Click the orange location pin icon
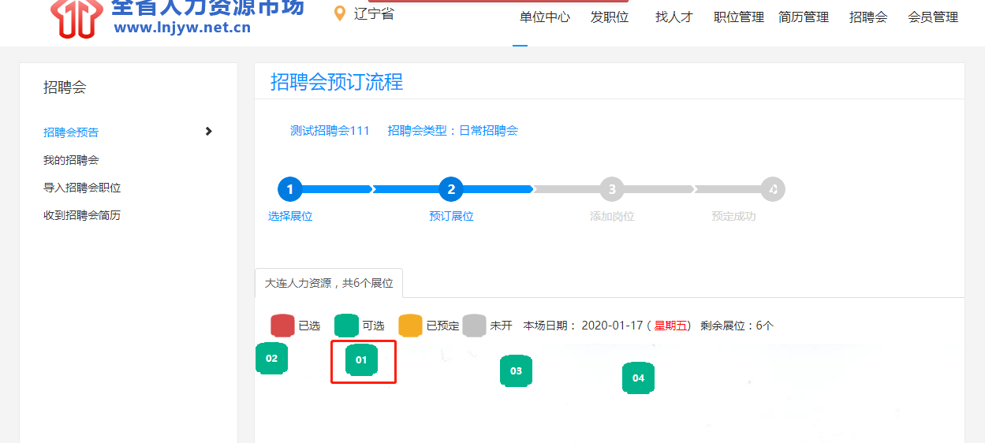Image resolution: width=985 pixels, height=443 pixels. 340,13
